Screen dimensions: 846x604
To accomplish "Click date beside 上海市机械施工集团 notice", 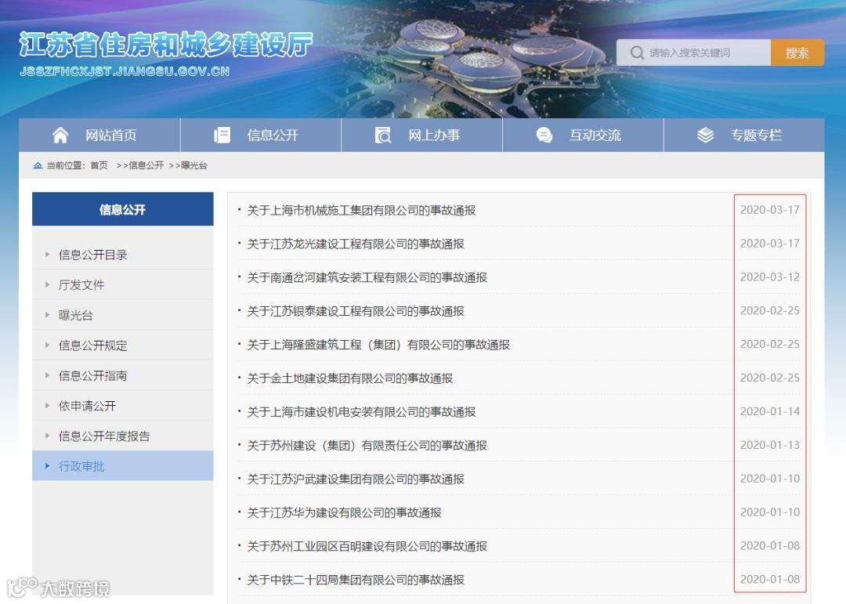I will coord(769,209).
